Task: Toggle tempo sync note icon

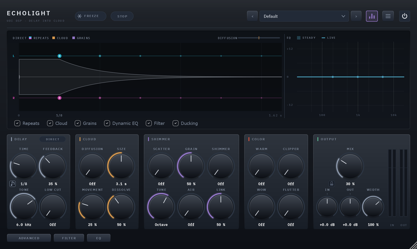Action: pos(13,184)
